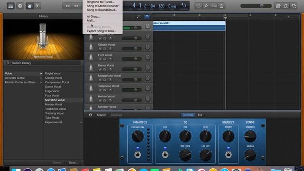Screen dimensions: 304x171
Task: Solo the Helium Vocal track
Action: (104, 100)
